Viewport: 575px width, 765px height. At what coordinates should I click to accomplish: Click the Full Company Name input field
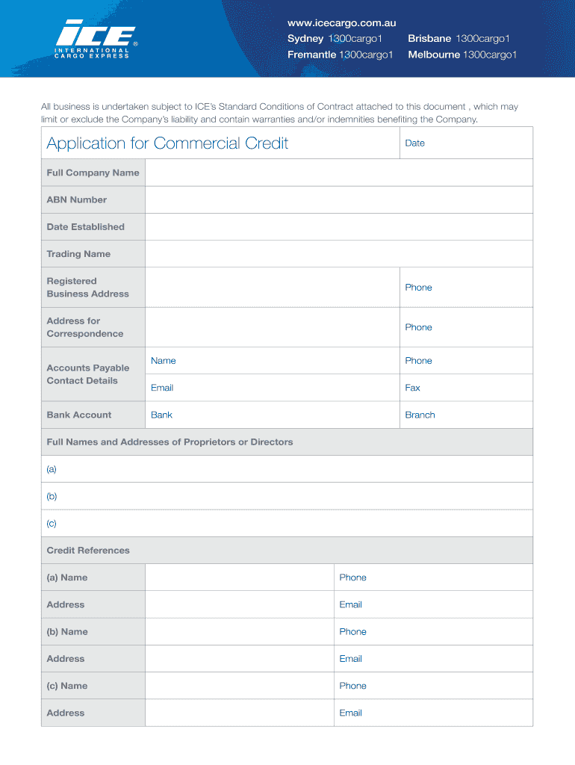point(338,173)
